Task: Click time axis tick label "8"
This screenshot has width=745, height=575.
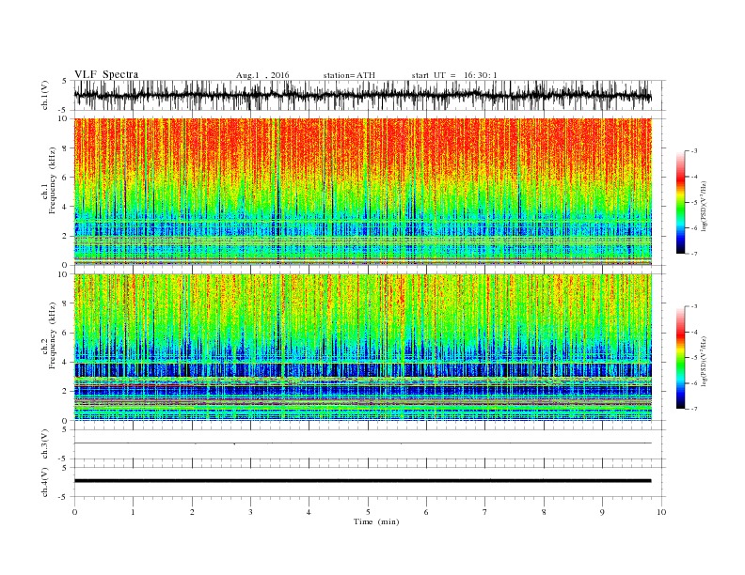Action: (x=544, y=512)
